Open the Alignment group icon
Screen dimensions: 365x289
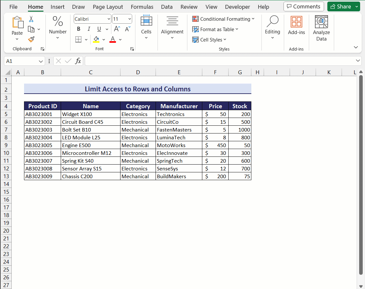click(x=172, y=21)
